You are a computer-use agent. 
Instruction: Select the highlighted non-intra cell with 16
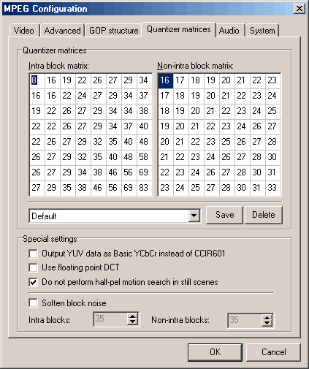pos(166,80)
